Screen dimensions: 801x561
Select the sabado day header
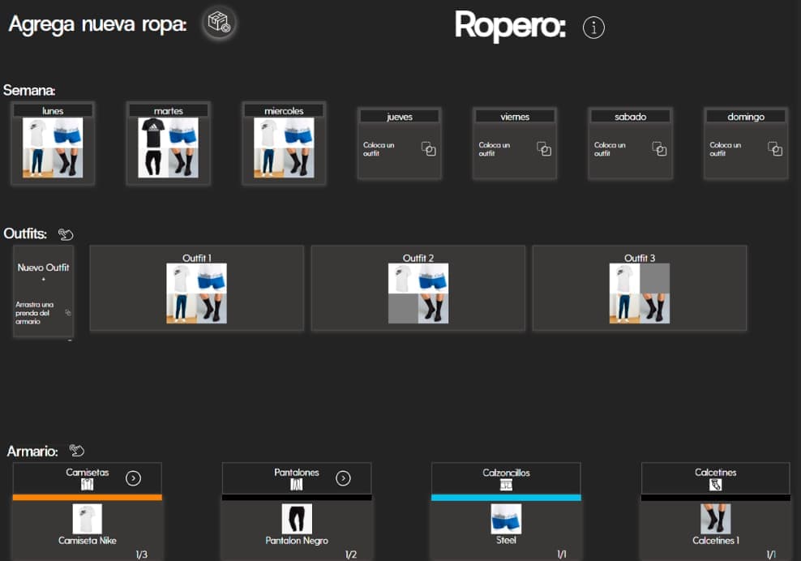pyautogui.click(x=630, y=117)
